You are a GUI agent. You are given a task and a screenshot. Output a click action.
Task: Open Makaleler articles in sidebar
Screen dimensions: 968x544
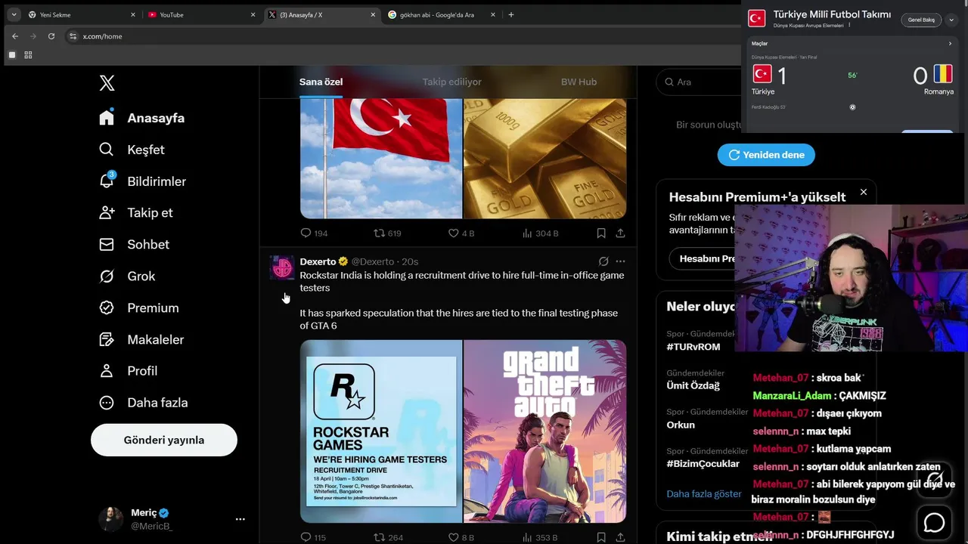(x=141, y=339)
